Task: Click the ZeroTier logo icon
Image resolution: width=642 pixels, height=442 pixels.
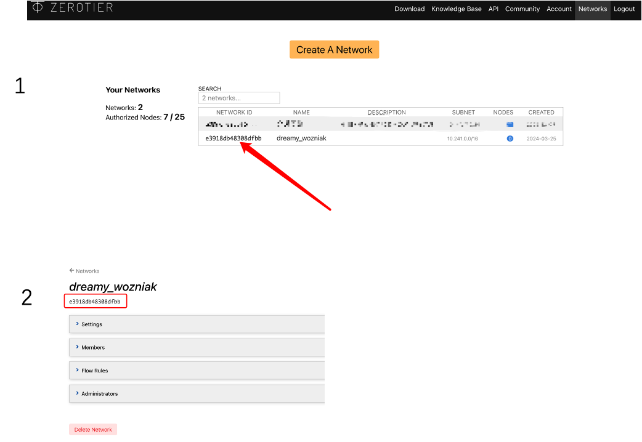Action: click(x=37, y=7)
